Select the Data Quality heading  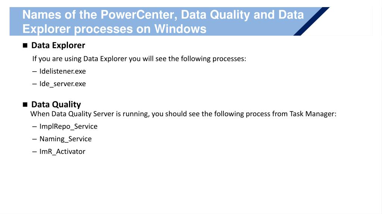pyautogui.click(x=56, y=104)
